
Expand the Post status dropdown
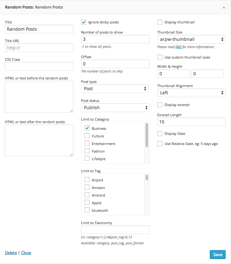(115, 108)
